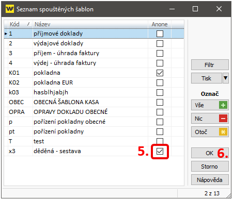Maximize the Seznam spouštěných šablon window
The image size is (233, 200).
click(195, 9)
